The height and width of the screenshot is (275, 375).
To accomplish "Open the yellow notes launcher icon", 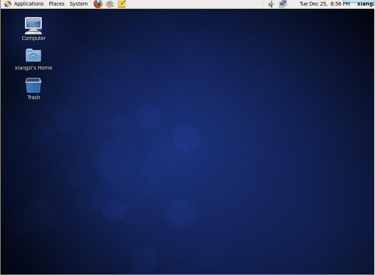I will 122,4.
